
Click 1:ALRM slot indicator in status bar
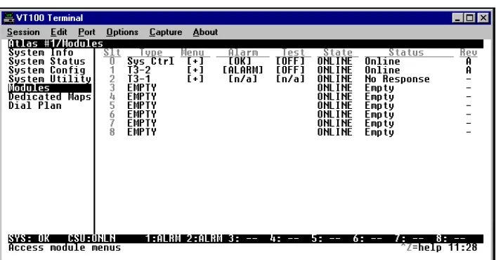(x=162, y=238)
